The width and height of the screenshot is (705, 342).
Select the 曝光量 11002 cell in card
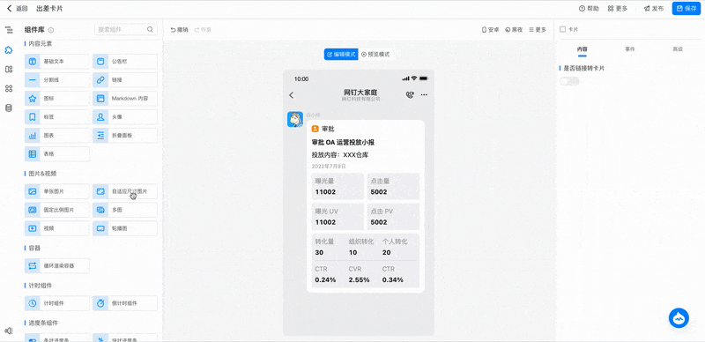pyautogui.click(x=338, y=186)
